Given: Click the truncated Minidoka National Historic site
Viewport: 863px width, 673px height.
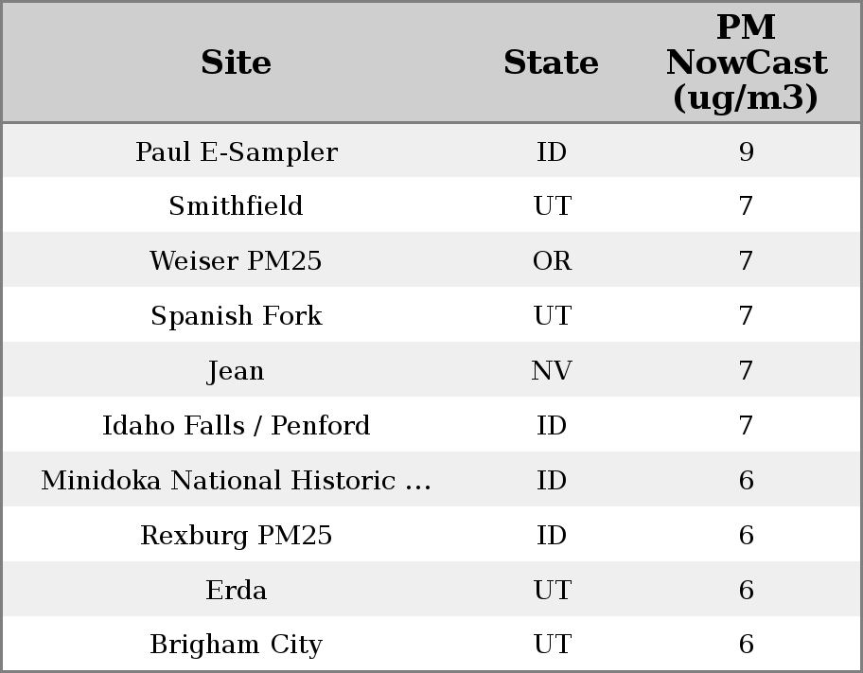Looking at the screenshot, I should (x=236, y=481).
